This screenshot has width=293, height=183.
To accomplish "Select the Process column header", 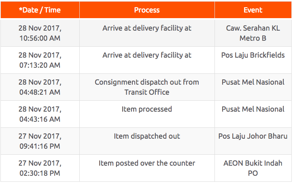I will click(147, 10).
